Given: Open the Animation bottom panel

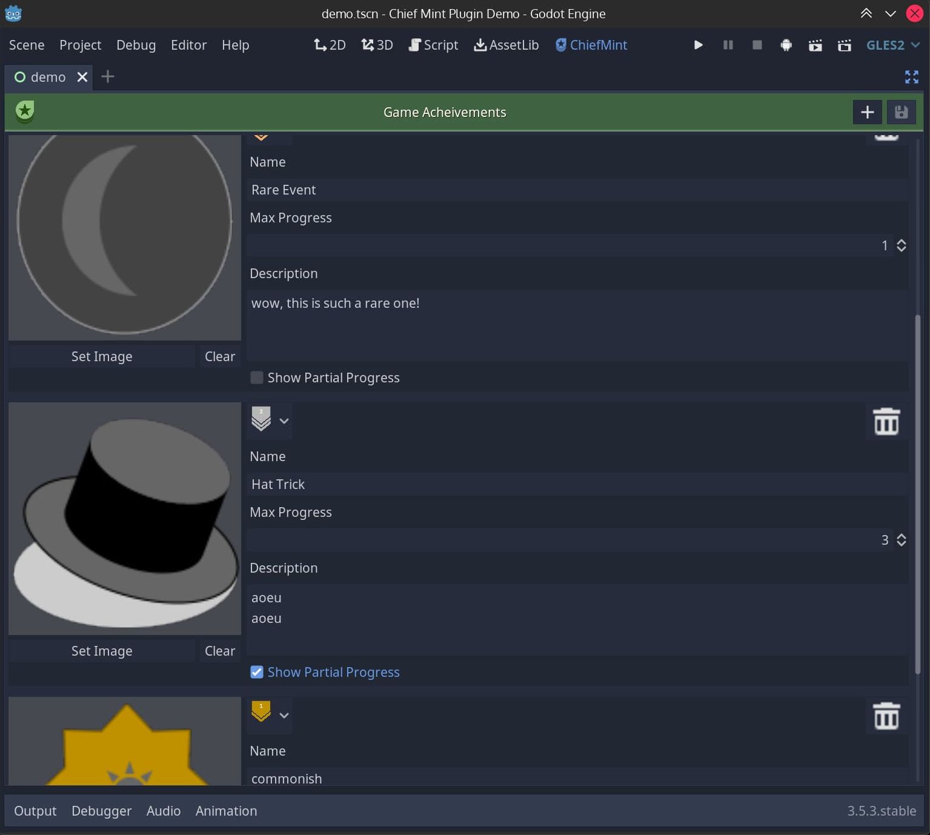Looking at the screenshot, I should 226,811.
